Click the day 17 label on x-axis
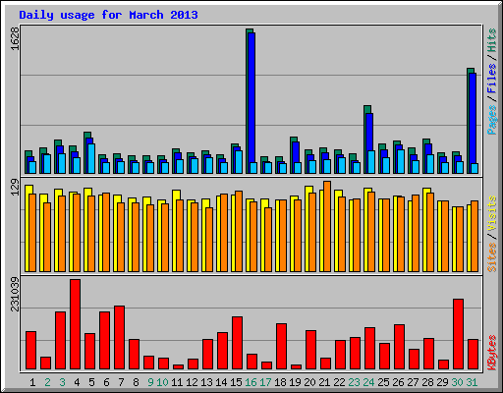The height and width of the screenshot is (393, 503). point(265,382)
